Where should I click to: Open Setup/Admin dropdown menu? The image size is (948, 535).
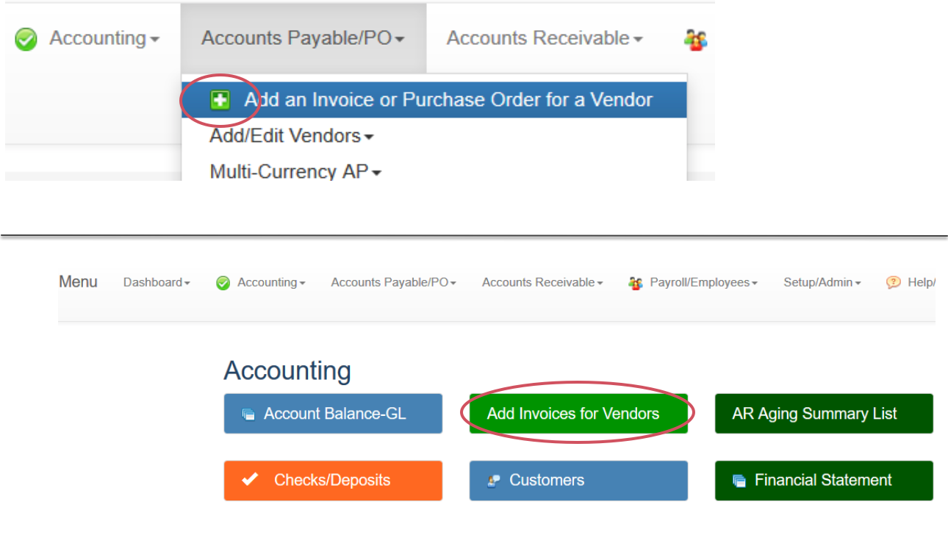(x=822, y=282)
